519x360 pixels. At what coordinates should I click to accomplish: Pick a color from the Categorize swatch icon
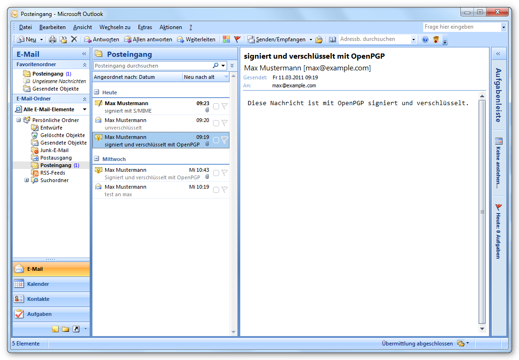click(226, 39)
